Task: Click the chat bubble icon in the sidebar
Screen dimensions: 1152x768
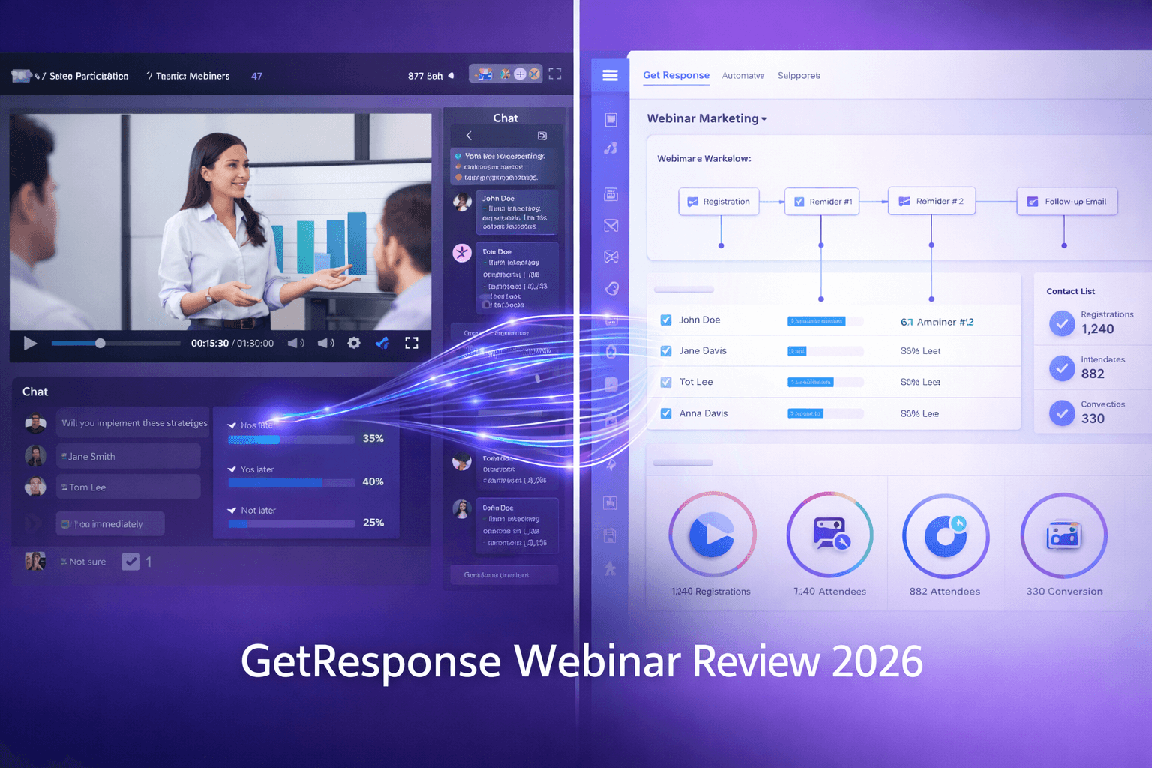Action: point(610,118)
